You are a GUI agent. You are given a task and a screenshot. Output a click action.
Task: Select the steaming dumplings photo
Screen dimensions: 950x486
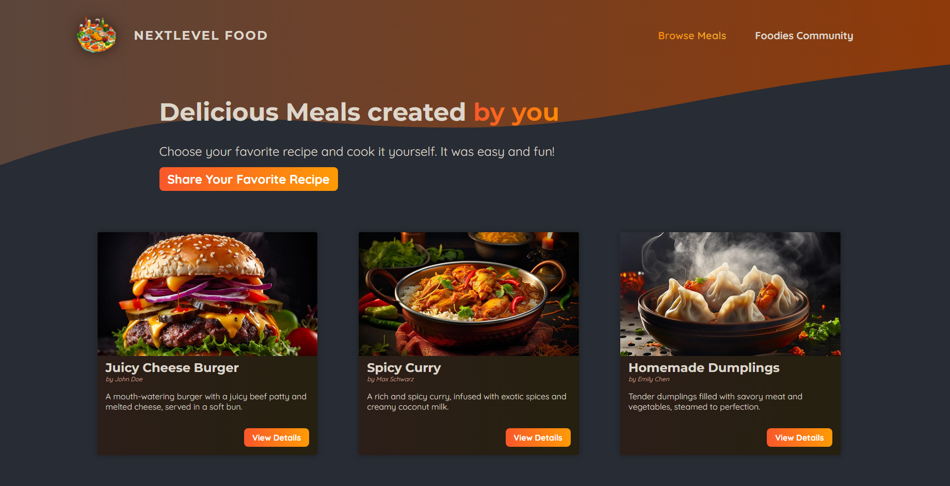point(730,294)
